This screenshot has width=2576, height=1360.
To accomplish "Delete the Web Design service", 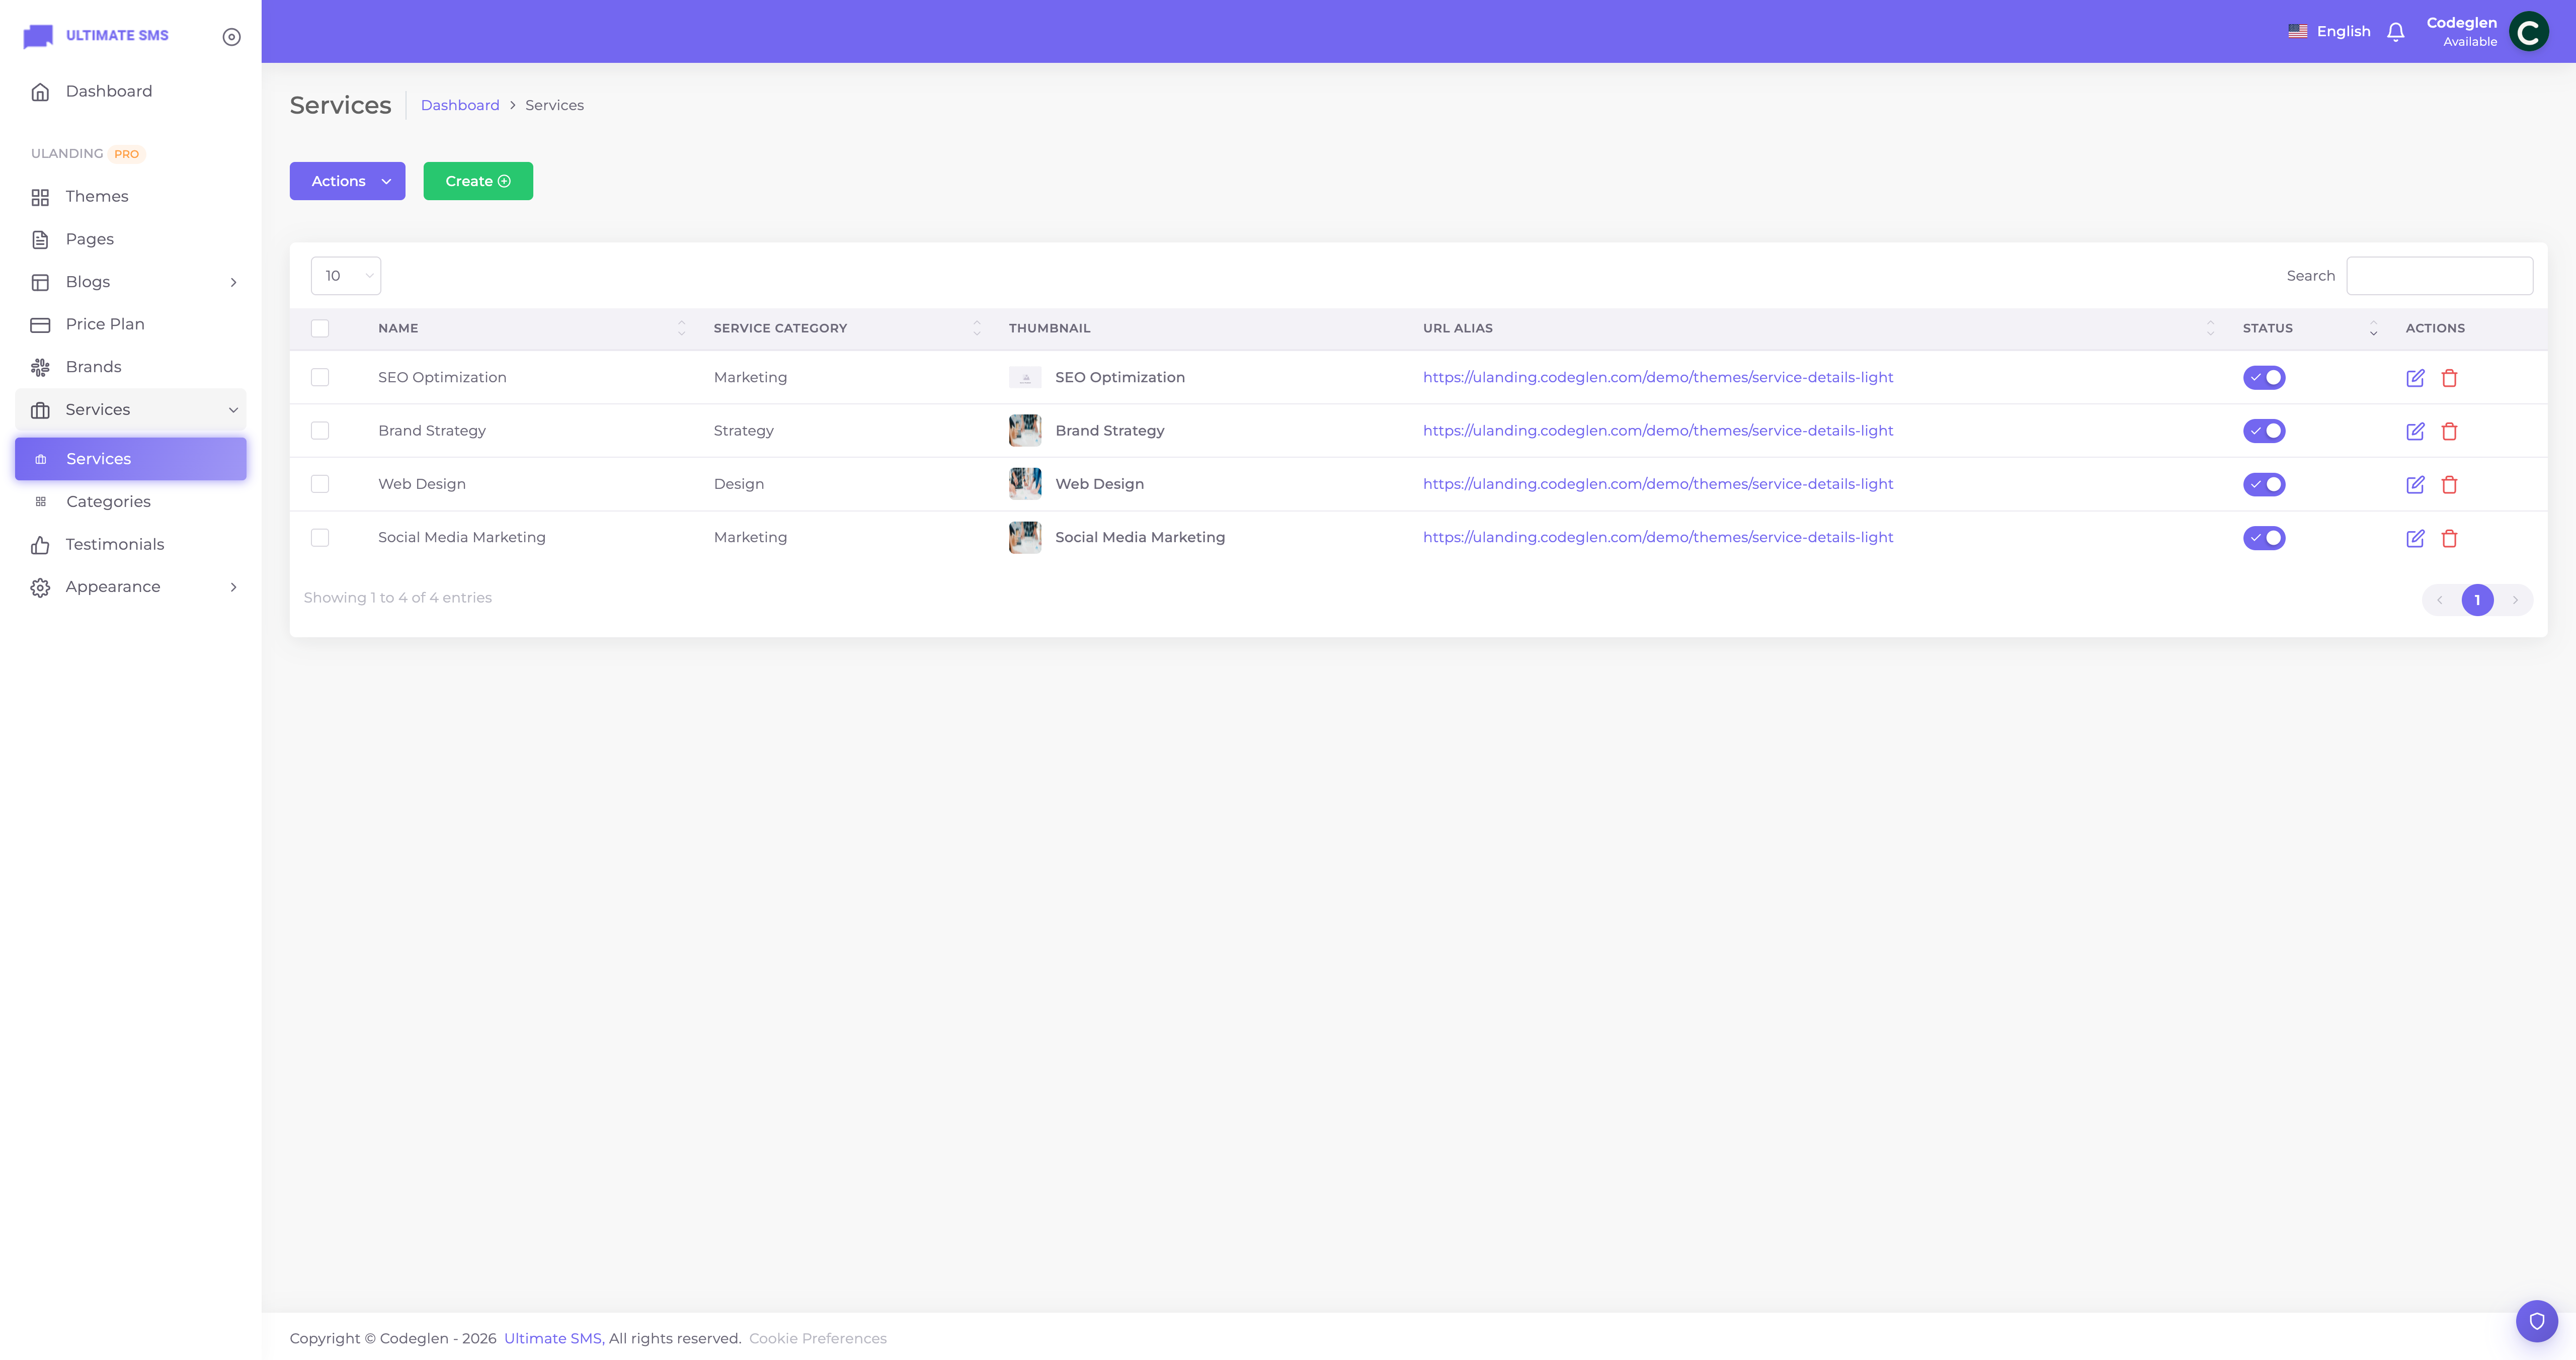I will click(x=2449, y=485).
